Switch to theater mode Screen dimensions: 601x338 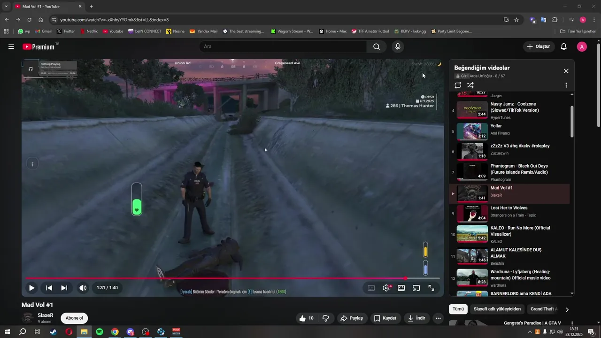click(x=401, y=288)
